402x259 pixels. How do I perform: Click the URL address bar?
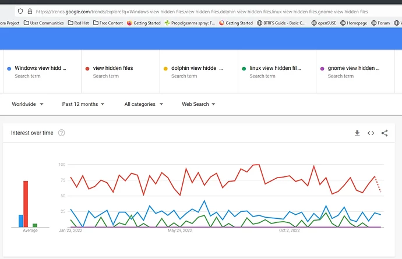tap(202, 12)
